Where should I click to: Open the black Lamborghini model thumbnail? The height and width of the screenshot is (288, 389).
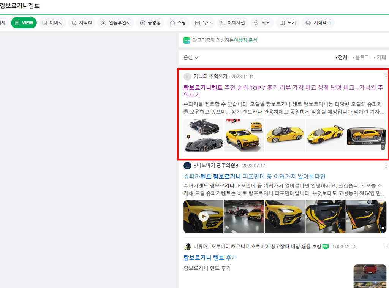coord(204,135)
